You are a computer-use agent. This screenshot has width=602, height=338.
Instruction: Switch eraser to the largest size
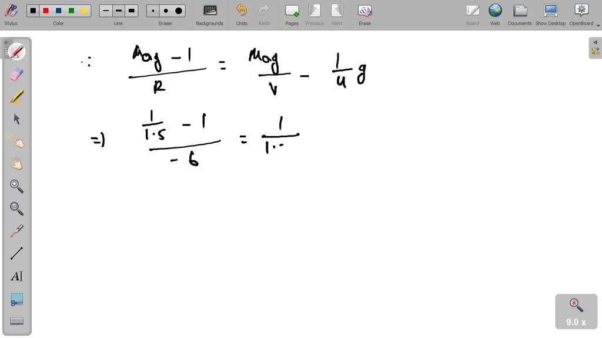click(x=178, y=10)
